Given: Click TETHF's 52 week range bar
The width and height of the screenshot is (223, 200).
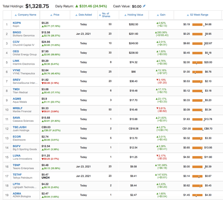Looking at the screenshot, I should point(197,176).
